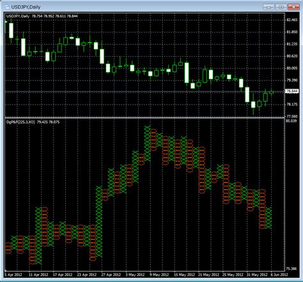The height and width of the screenshot is (282, 303).
Task: Click the 27 Apr 2012 date label
Action: click(x=111, y=275)
